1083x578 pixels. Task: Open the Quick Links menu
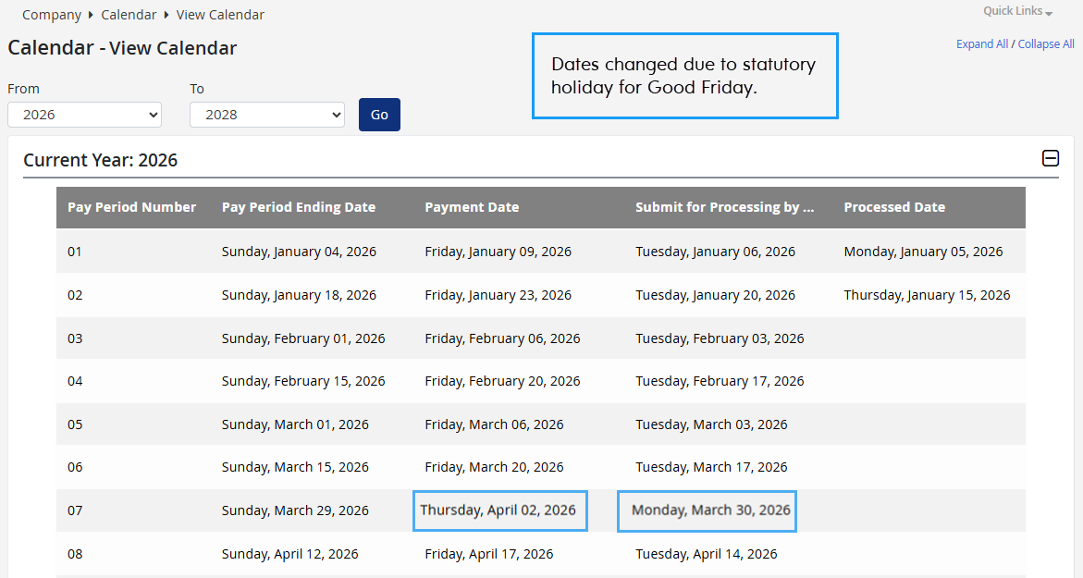pyautogui.click(x=1017, y=12)
